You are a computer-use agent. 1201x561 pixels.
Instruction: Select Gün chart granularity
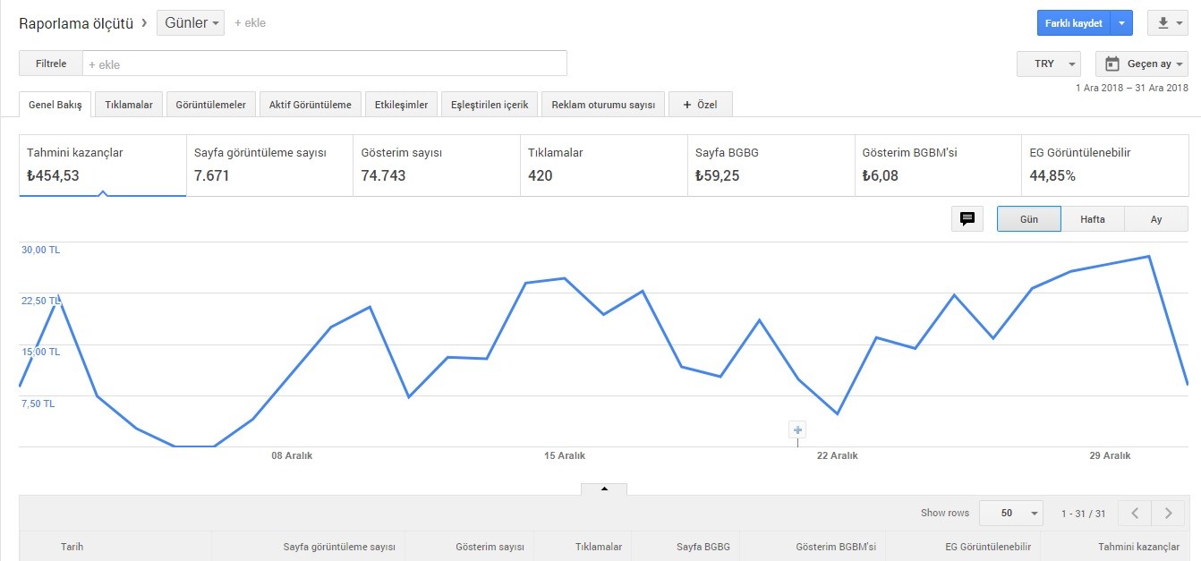pyautogui.click(x=1029, y=219)
